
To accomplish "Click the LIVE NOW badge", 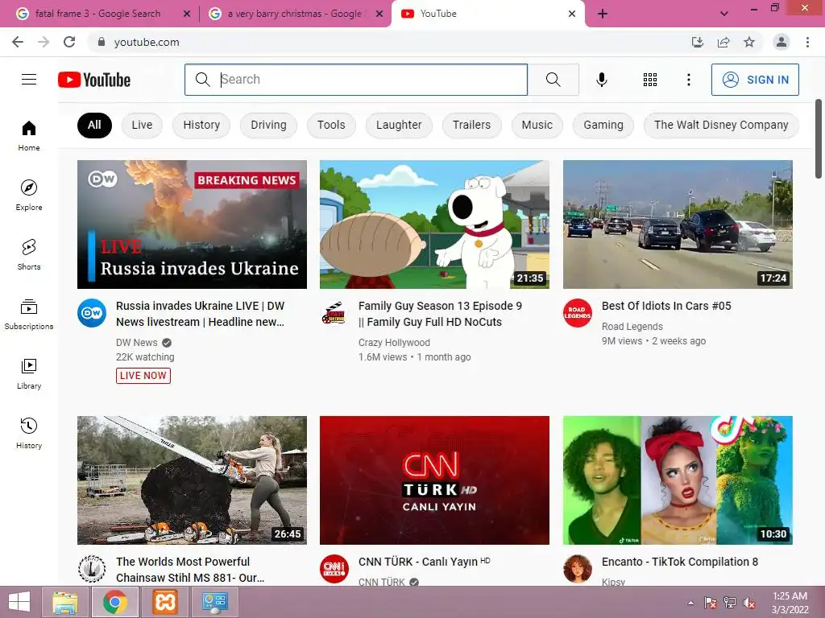I will 143,375.
